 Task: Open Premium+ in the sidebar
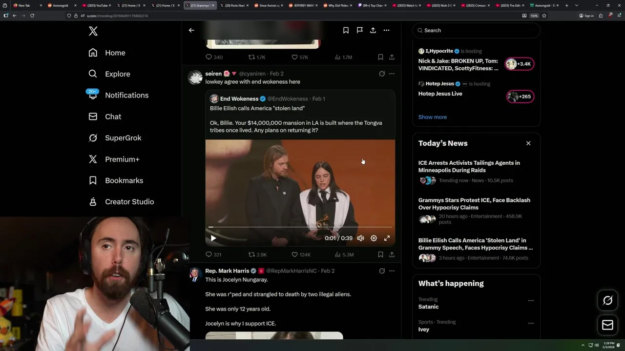[114, 159]
